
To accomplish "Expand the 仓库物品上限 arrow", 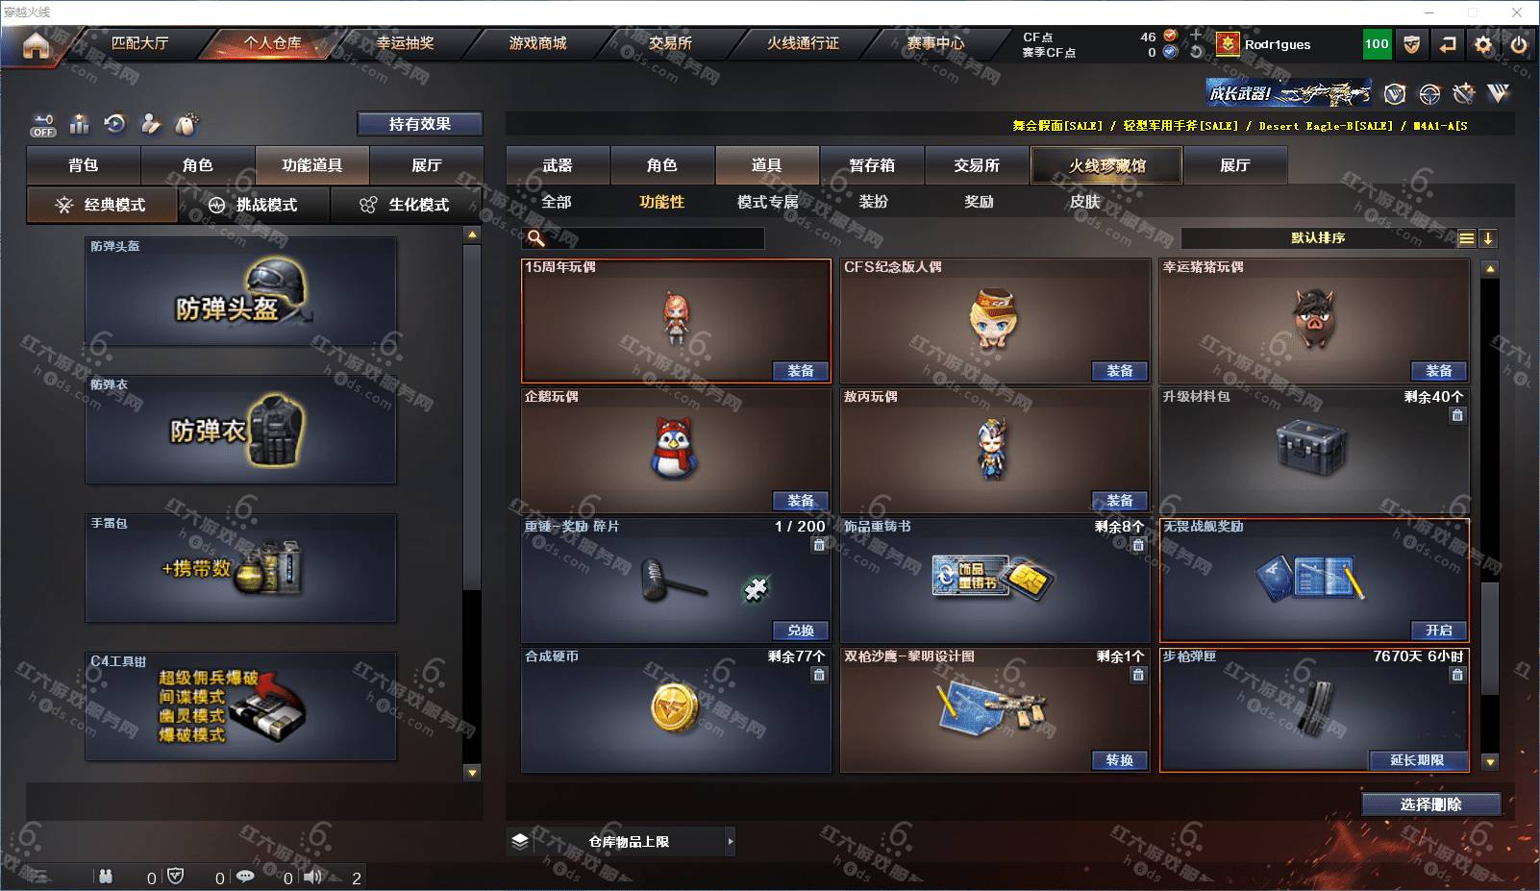I will click(x=730, y=841).
